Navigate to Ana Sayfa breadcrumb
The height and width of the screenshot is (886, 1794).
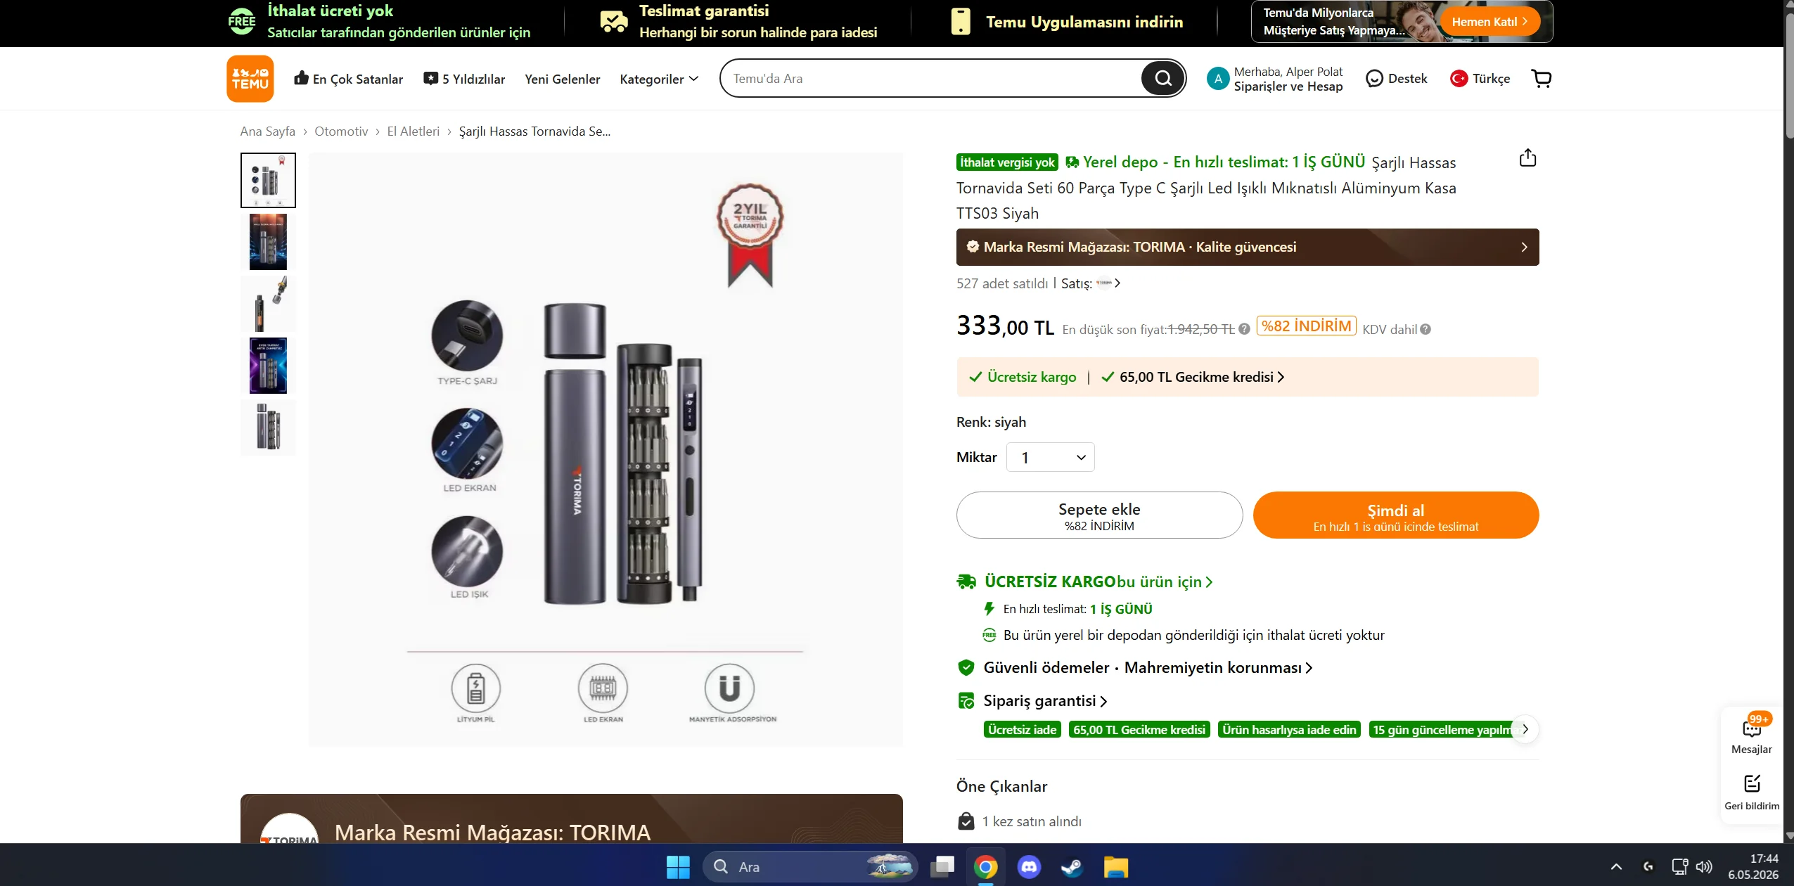pos(268,131)
